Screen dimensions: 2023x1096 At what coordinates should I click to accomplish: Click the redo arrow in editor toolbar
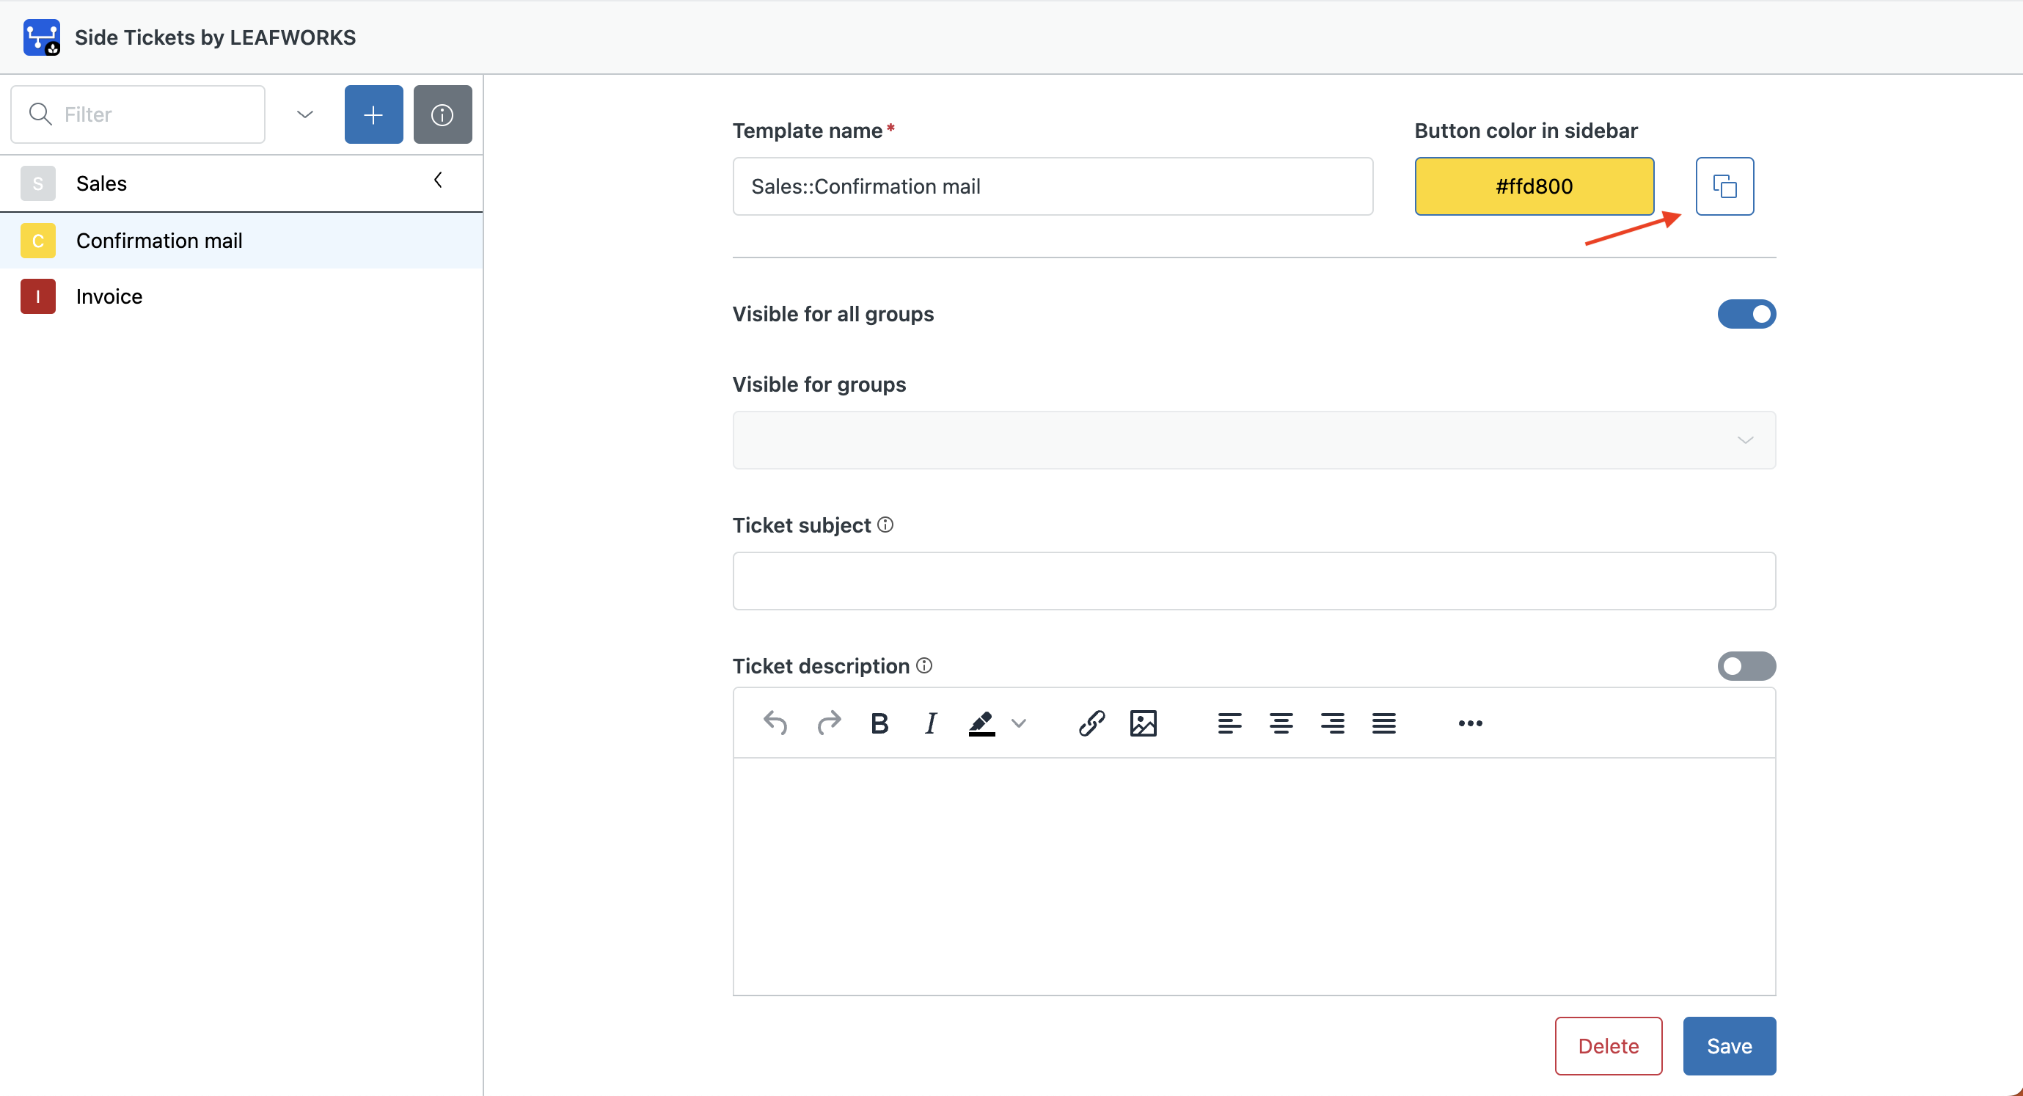point(827,722)
